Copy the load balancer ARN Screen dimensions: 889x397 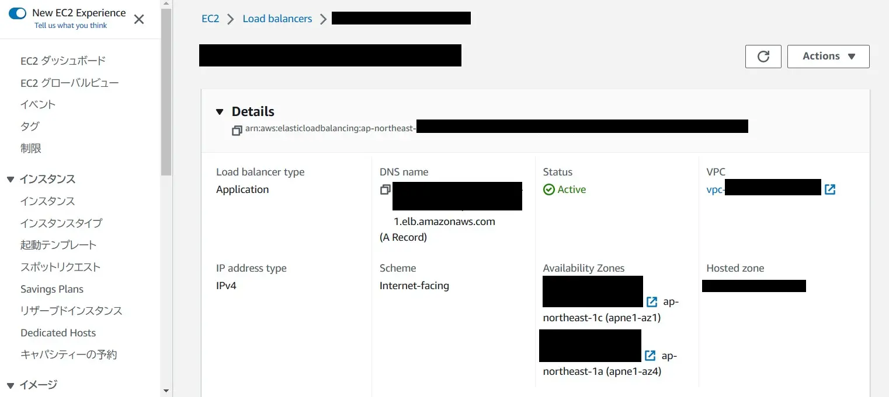click(x=237, y=131)
